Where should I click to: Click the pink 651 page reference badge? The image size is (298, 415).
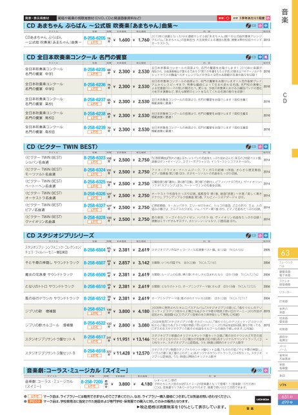287,397
